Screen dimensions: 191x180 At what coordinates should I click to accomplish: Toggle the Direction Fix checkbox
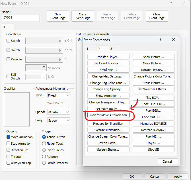pos(9,150)
